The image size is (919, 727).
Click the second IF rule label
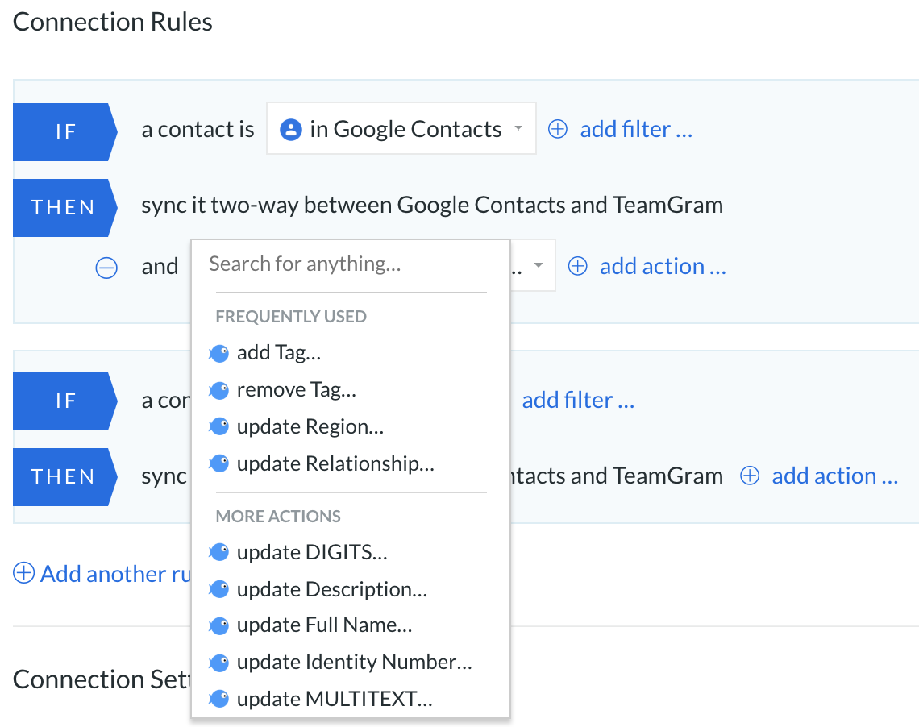click(65, 401)
